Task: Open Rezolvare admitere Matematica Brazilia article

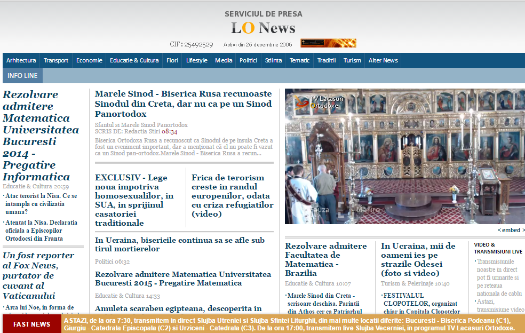Action: (x=326, y=259)
